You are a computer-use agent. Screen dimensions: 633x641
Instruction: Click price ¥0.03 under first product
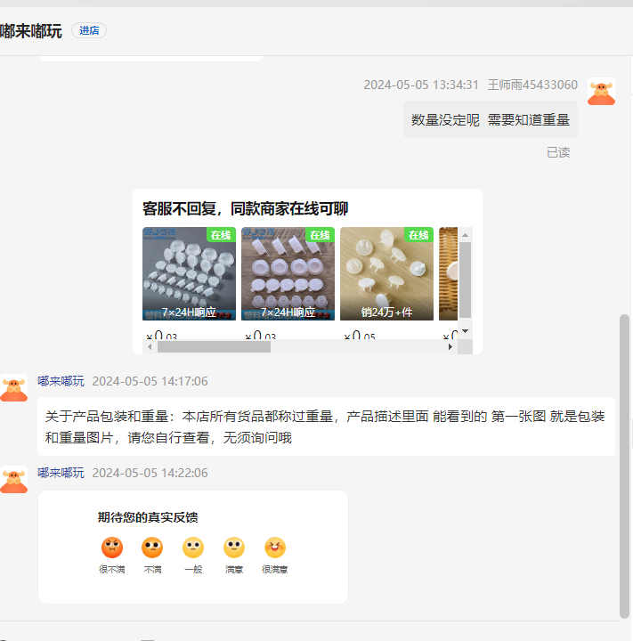[x=162, y=336]
